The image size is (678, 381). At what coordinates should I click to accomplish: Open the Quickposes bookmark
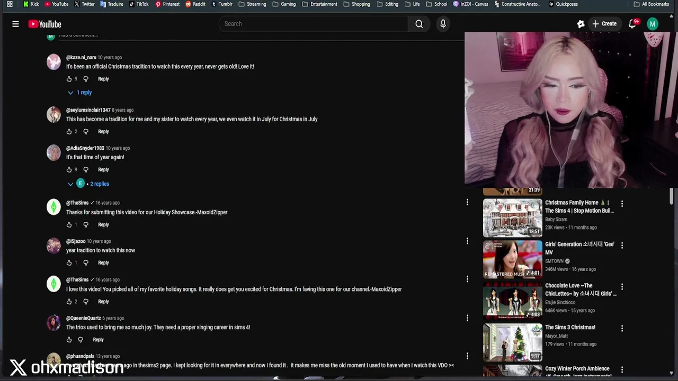(x=563, y=4)
